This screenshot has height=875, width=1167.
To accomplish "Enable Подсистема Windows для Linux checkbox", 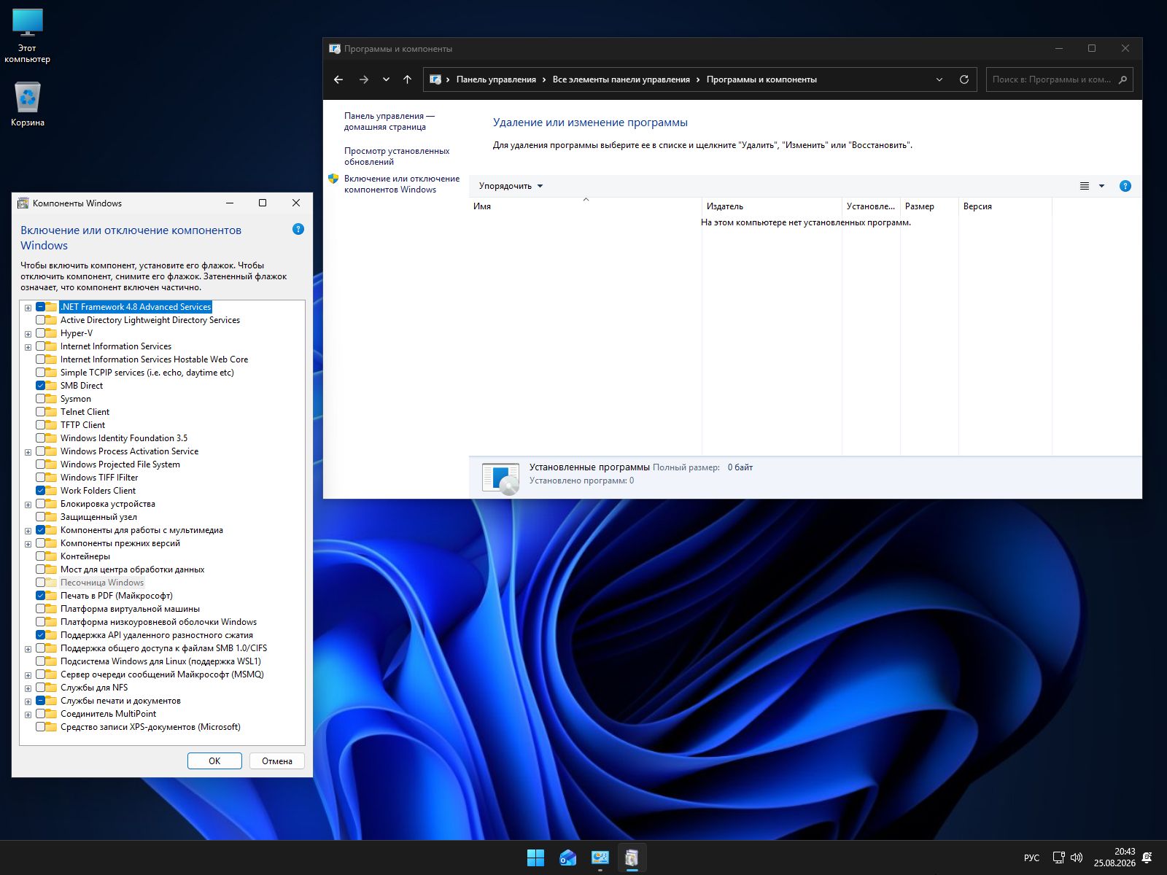I will click(41, 661).
